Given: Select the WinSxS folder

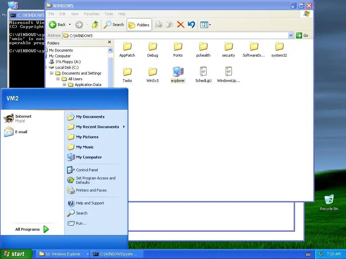Looking at the screenshot, I should coord(152,75).
